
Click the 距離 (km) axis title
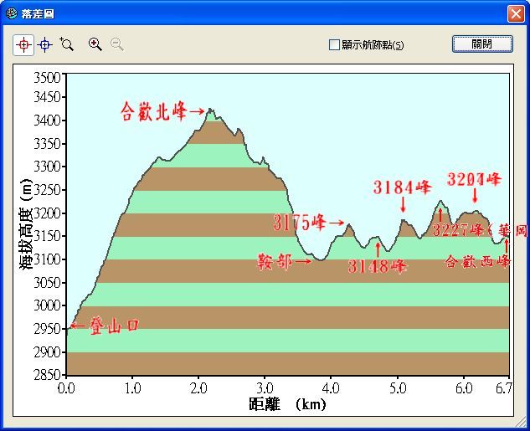(287, 405)
